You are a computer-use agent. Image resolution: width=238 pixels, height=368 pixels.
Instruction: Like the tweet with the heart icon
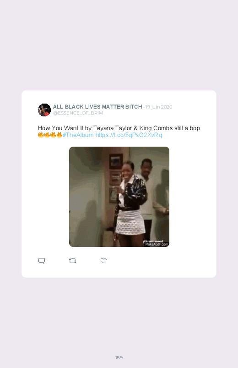(103, 260)
